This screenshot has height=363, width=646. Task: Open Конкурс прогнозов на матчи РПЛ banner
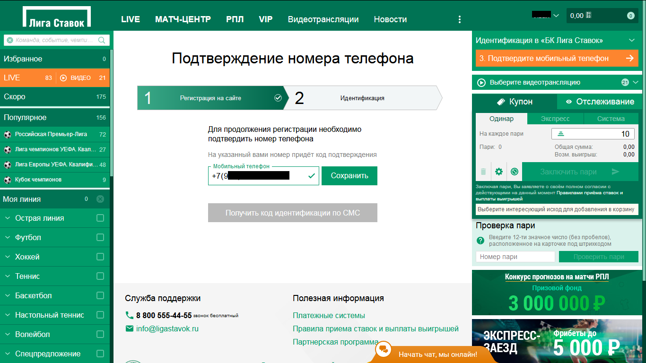[557, 293]
